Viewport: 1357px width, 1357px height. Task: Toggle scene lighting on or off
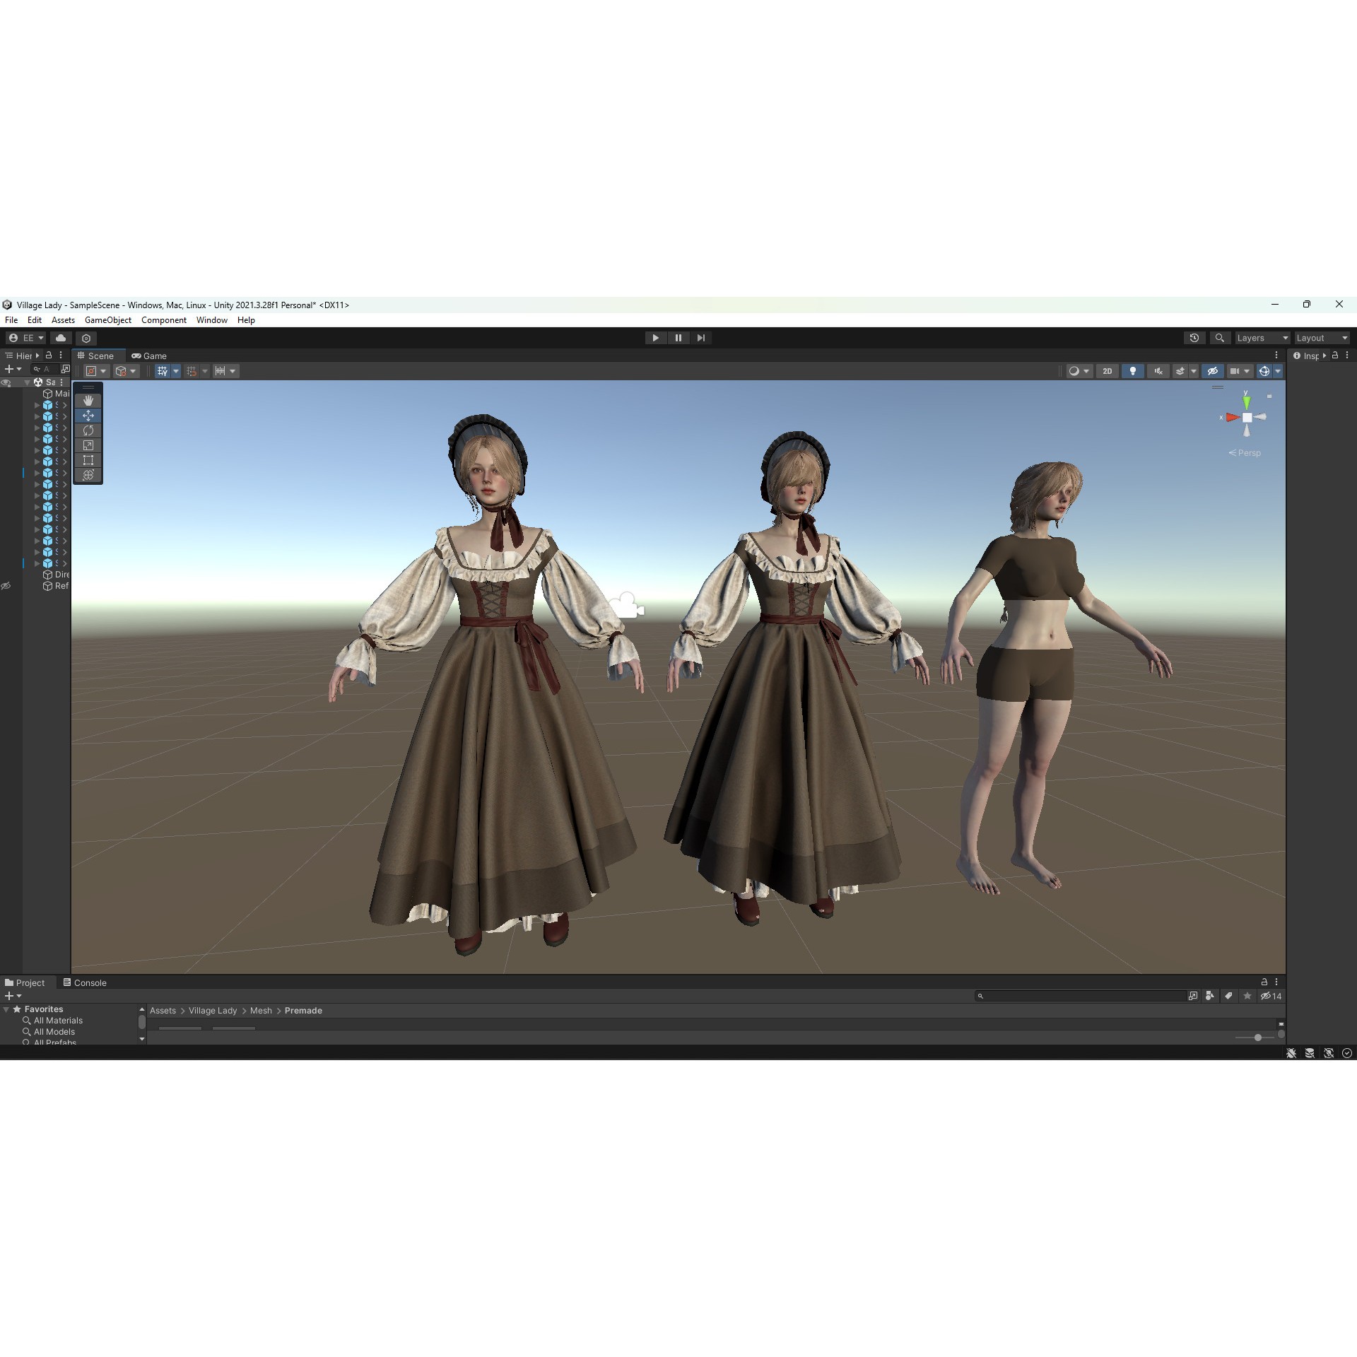[x=1134, y=371]
